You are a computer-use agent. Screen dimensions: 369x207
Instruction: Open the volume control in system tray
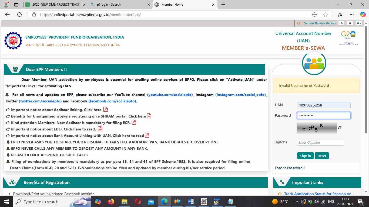coord(316,202)
